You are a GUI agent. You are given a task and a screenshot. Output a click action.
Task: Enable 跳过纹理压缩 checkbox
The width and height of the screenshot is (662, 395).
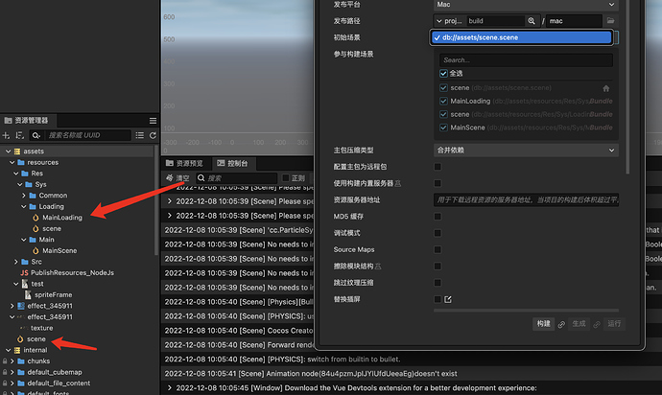(437, 283)
